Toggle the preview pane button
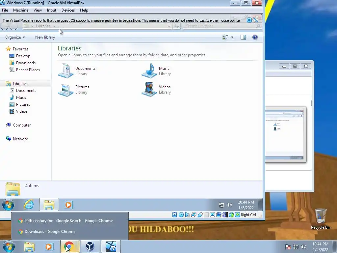 (243, 37)
